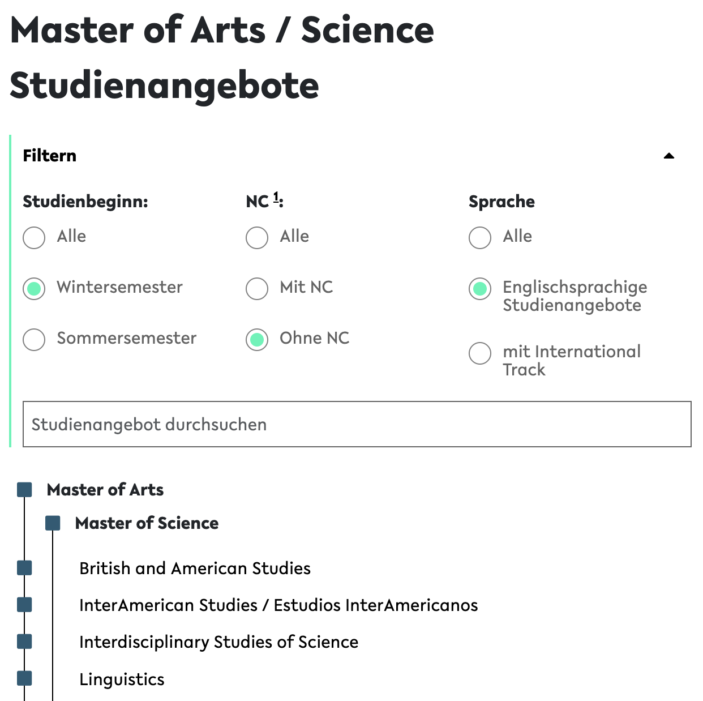Click square marker next to Interdisciplinary Studies
Screen dimensions: 703x701
[x=24, y=642]
